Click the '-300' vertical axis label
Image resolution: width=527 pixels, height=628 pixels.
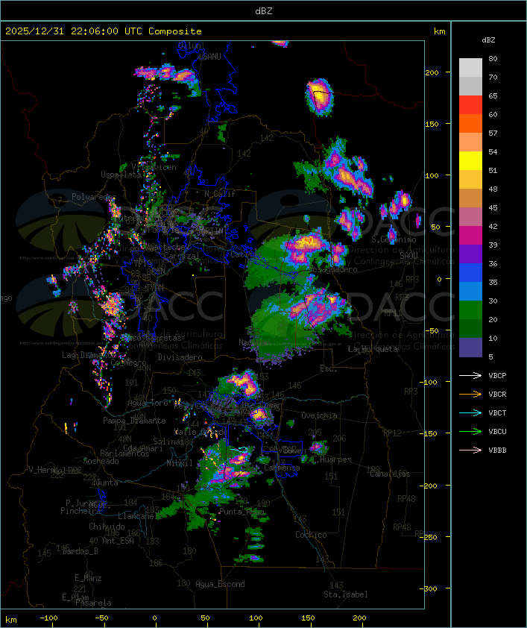[428, 588]
